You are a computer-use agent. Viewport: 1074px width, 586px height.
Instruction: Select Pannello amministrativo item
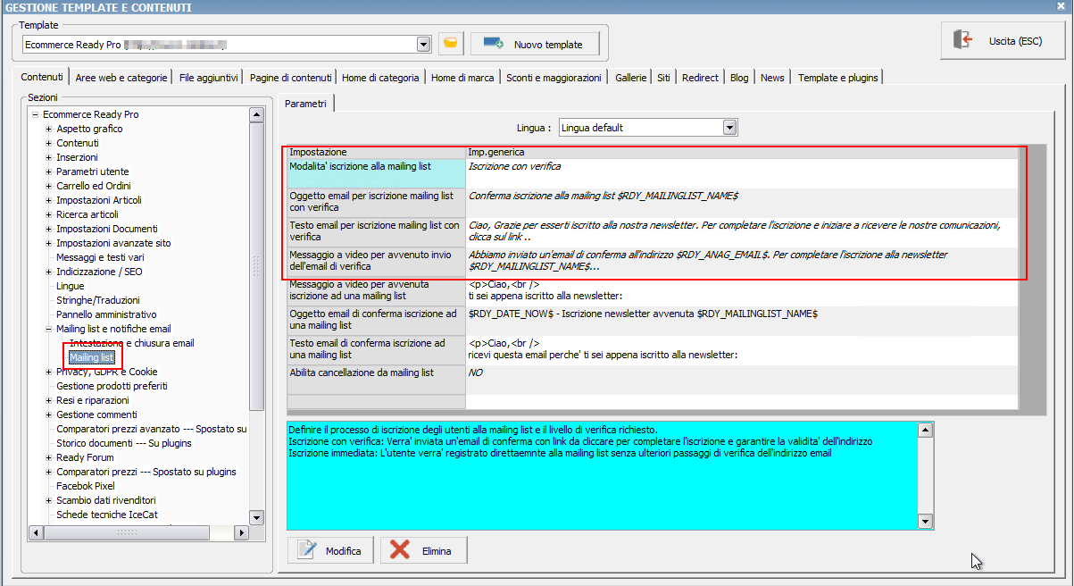(106, 314)
